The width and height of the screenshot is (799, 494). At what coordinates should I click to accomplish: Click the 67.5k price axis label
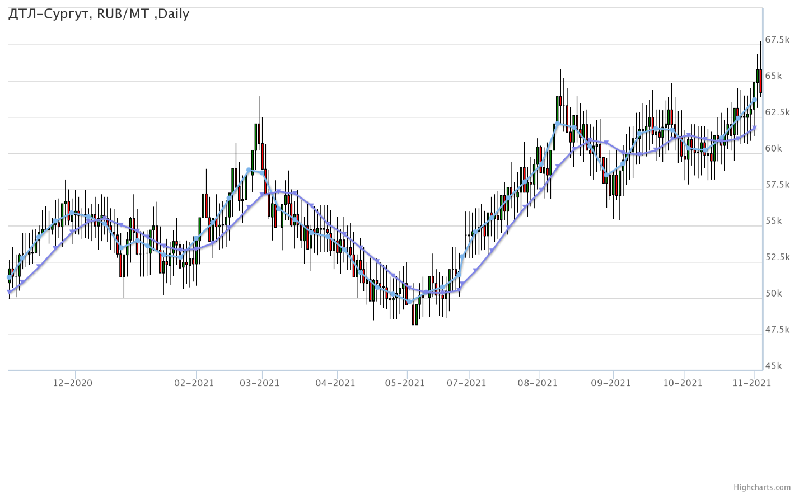(x=777, y=40)
